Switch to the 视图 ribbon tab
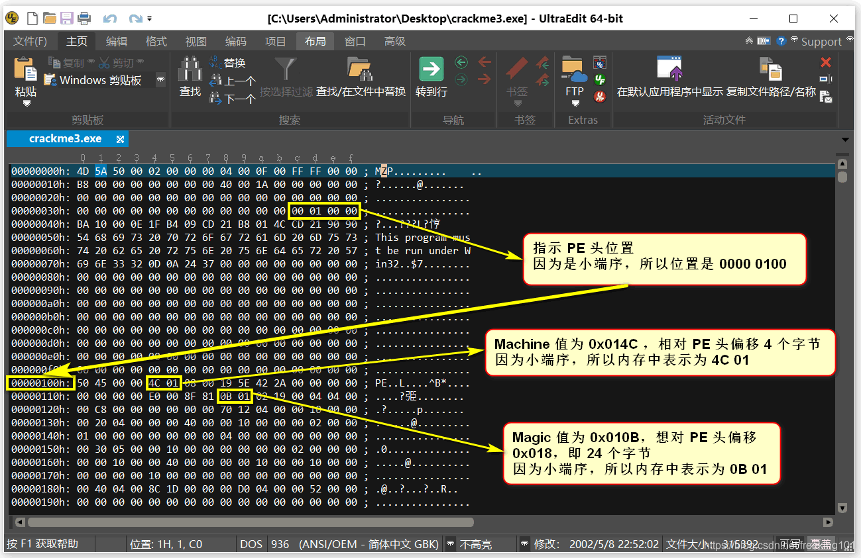Screen dimensions: 861x558 [x=196, y=41]
